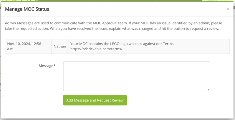Click the Message* field label
The image size is (235, 120).
coord(47,66)
